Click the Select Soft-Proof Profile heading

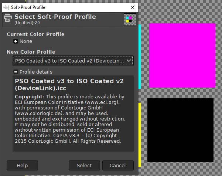55,17
